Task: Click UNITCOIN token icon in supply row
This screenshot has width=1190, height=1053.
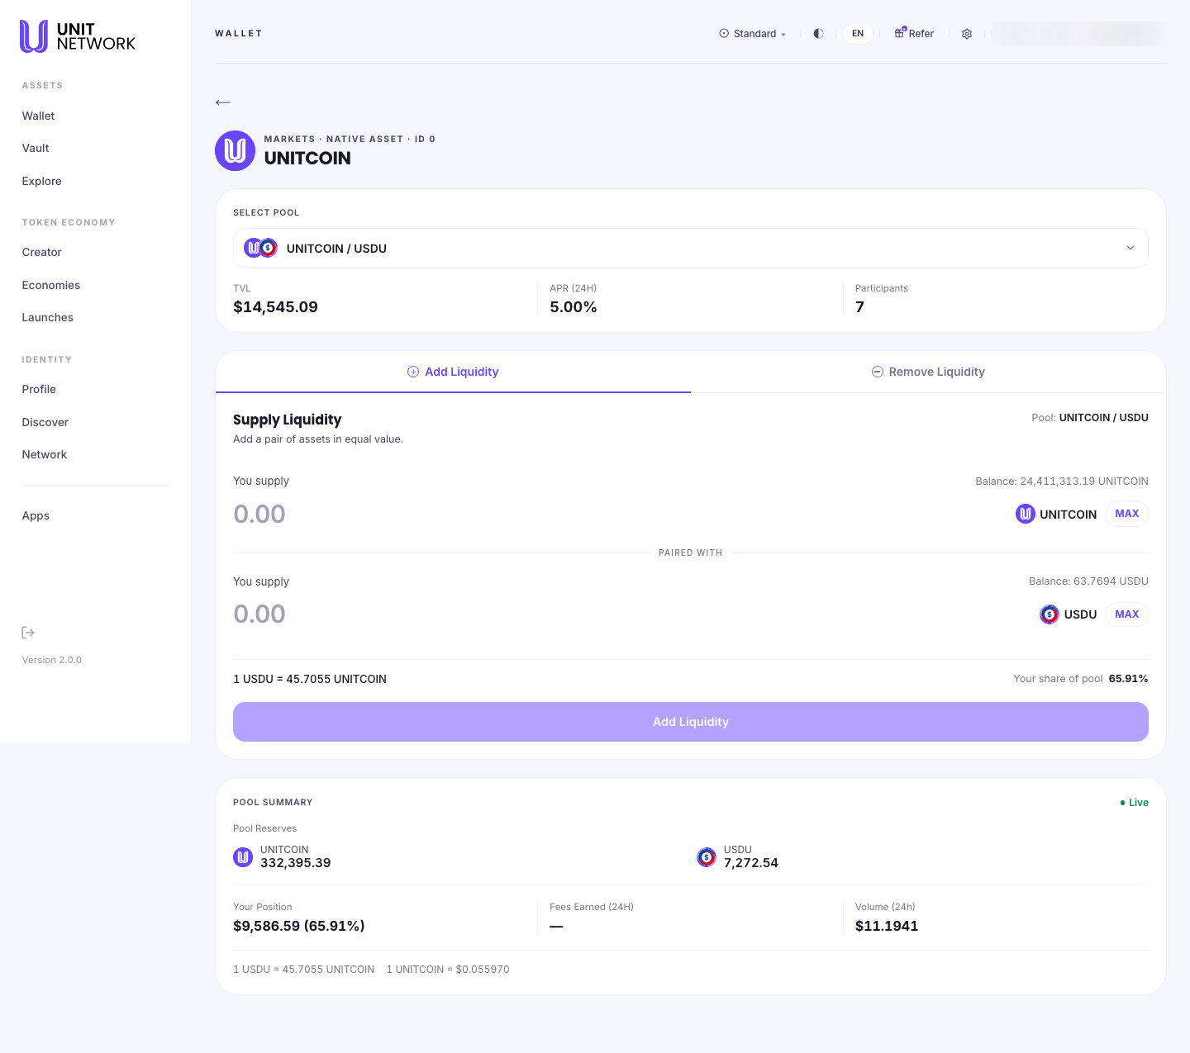Action: (x=1025, y=514)
